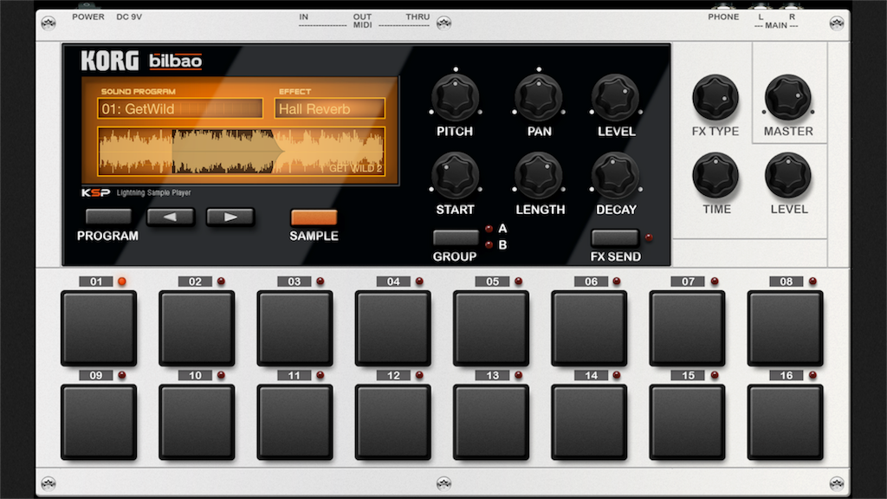
Task: Tap drum pad 01
Action: (x=99, y=328)
